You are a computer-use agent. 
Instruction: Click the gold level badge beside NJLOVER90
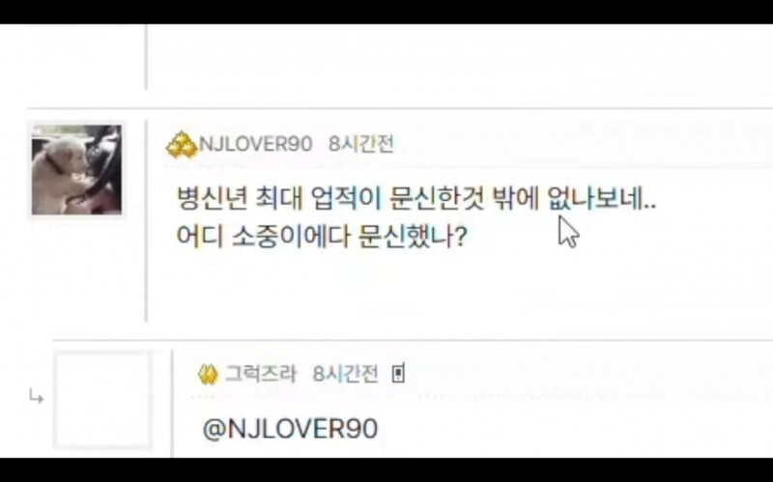tap(181, 145)
